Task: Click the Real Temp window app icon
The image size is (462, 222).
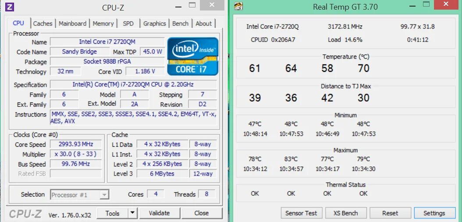Action: 238,6
